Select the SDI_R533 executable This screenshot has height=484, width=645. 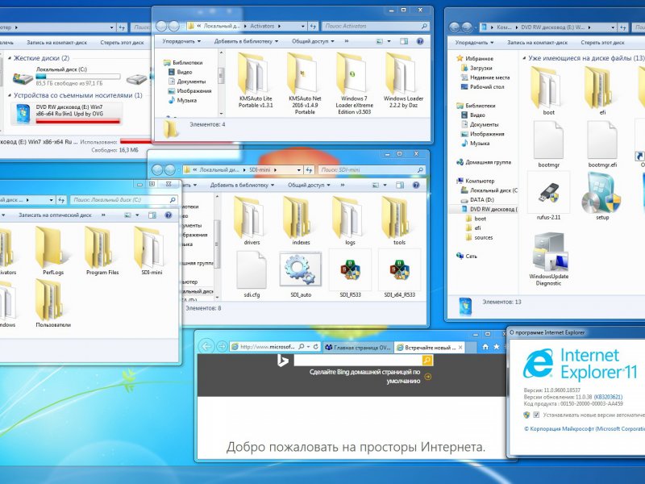pos(350,274)
